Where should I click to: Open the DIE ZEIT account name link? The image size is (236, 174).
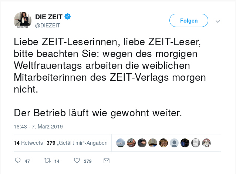tap(50, 17)
